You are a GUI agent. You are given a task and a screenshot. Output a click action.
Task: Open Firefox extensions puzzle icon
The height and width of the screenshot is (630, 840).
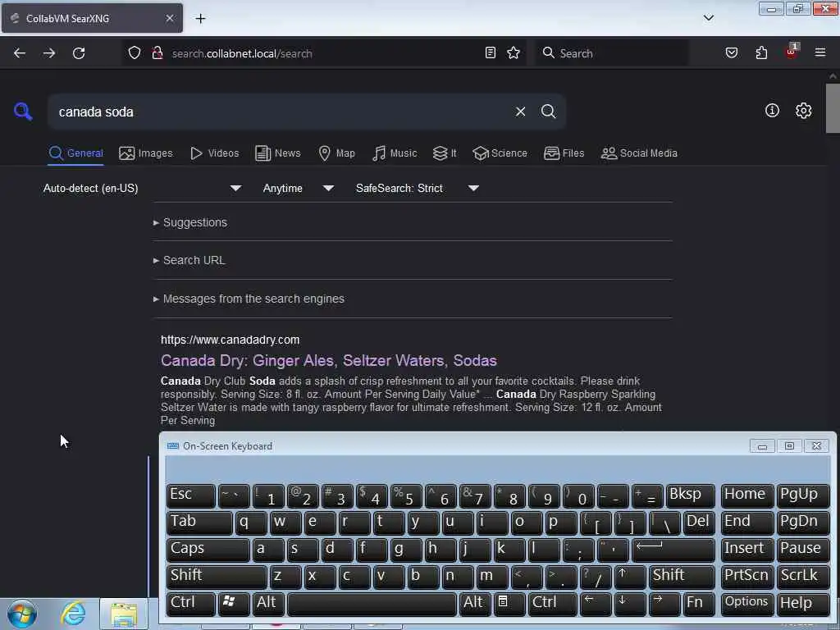tap(761, 52)
